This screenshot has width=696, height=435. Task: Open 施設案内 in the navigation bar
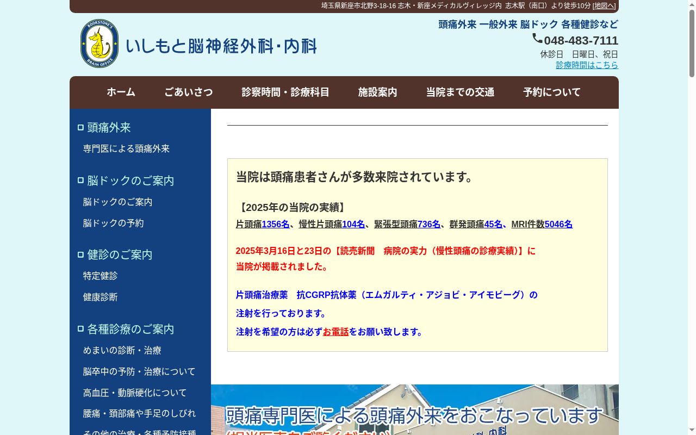tap(377, 92)
